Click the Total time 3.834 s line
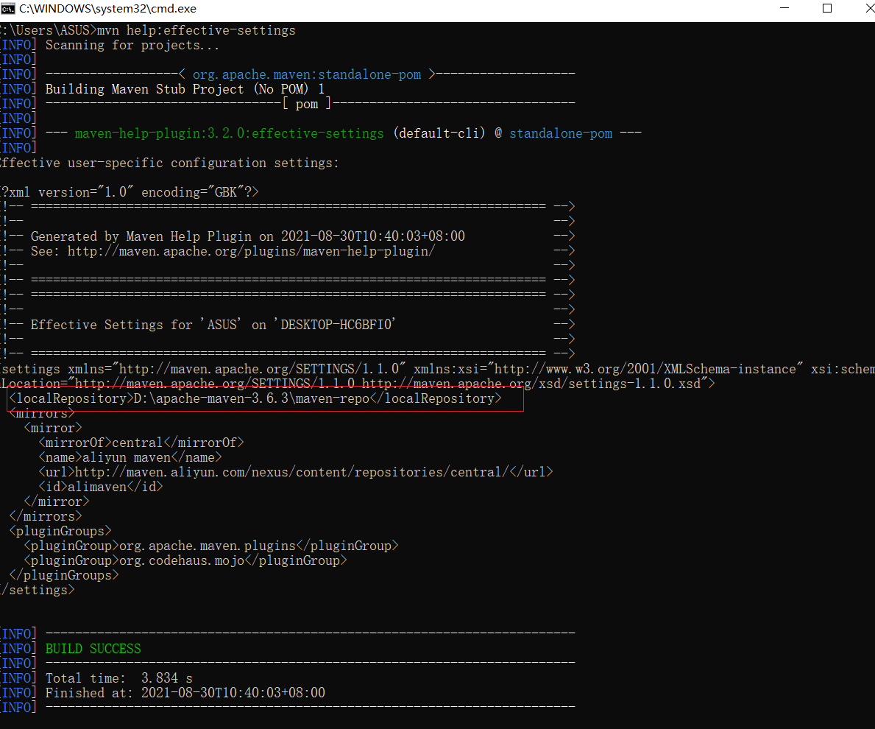 pyautogui.click(x=119, y=678)
